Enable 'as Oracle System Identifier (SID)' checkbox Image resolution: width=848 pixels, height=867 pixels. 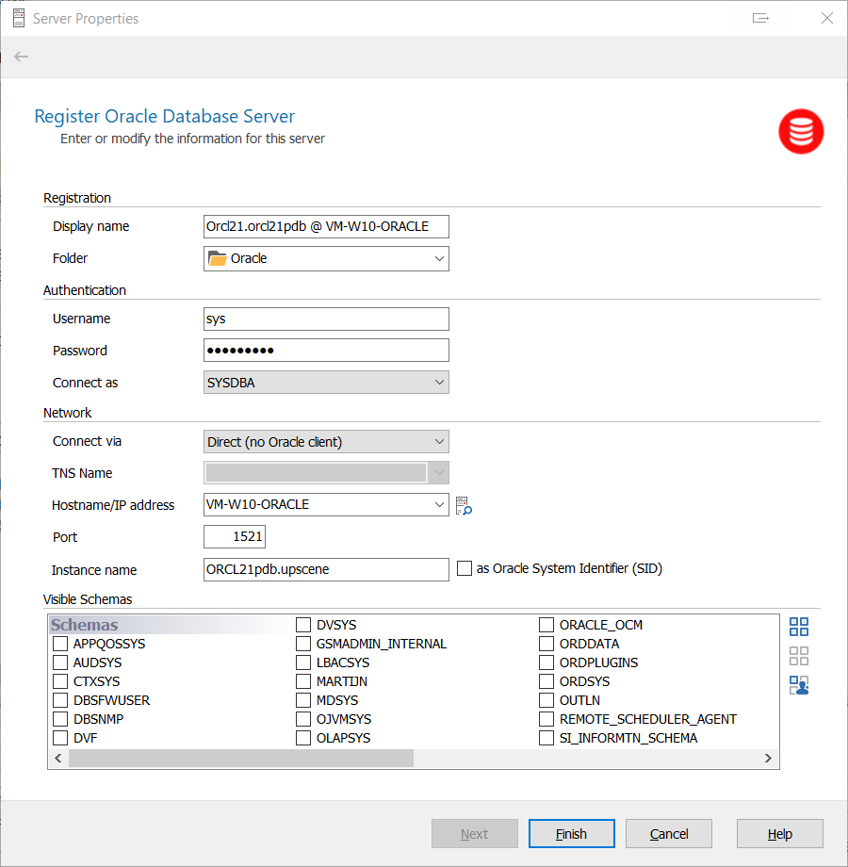pos(465,568)
